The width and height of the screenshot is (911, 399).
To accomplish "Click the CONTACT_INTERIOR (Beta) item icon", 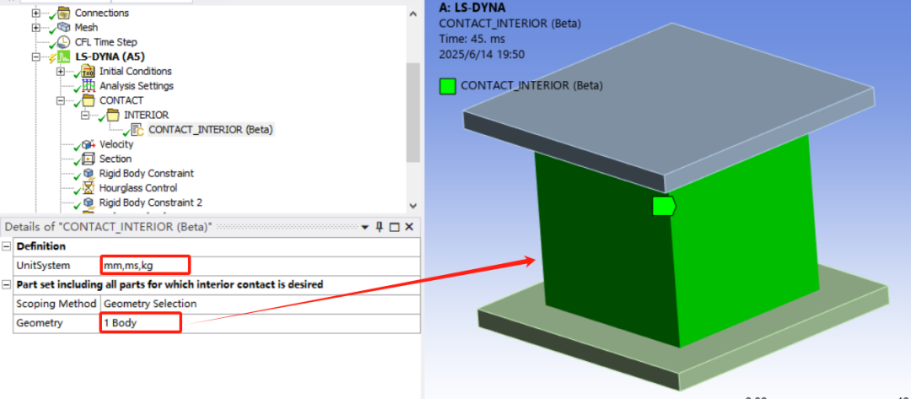I will point(137,130).
